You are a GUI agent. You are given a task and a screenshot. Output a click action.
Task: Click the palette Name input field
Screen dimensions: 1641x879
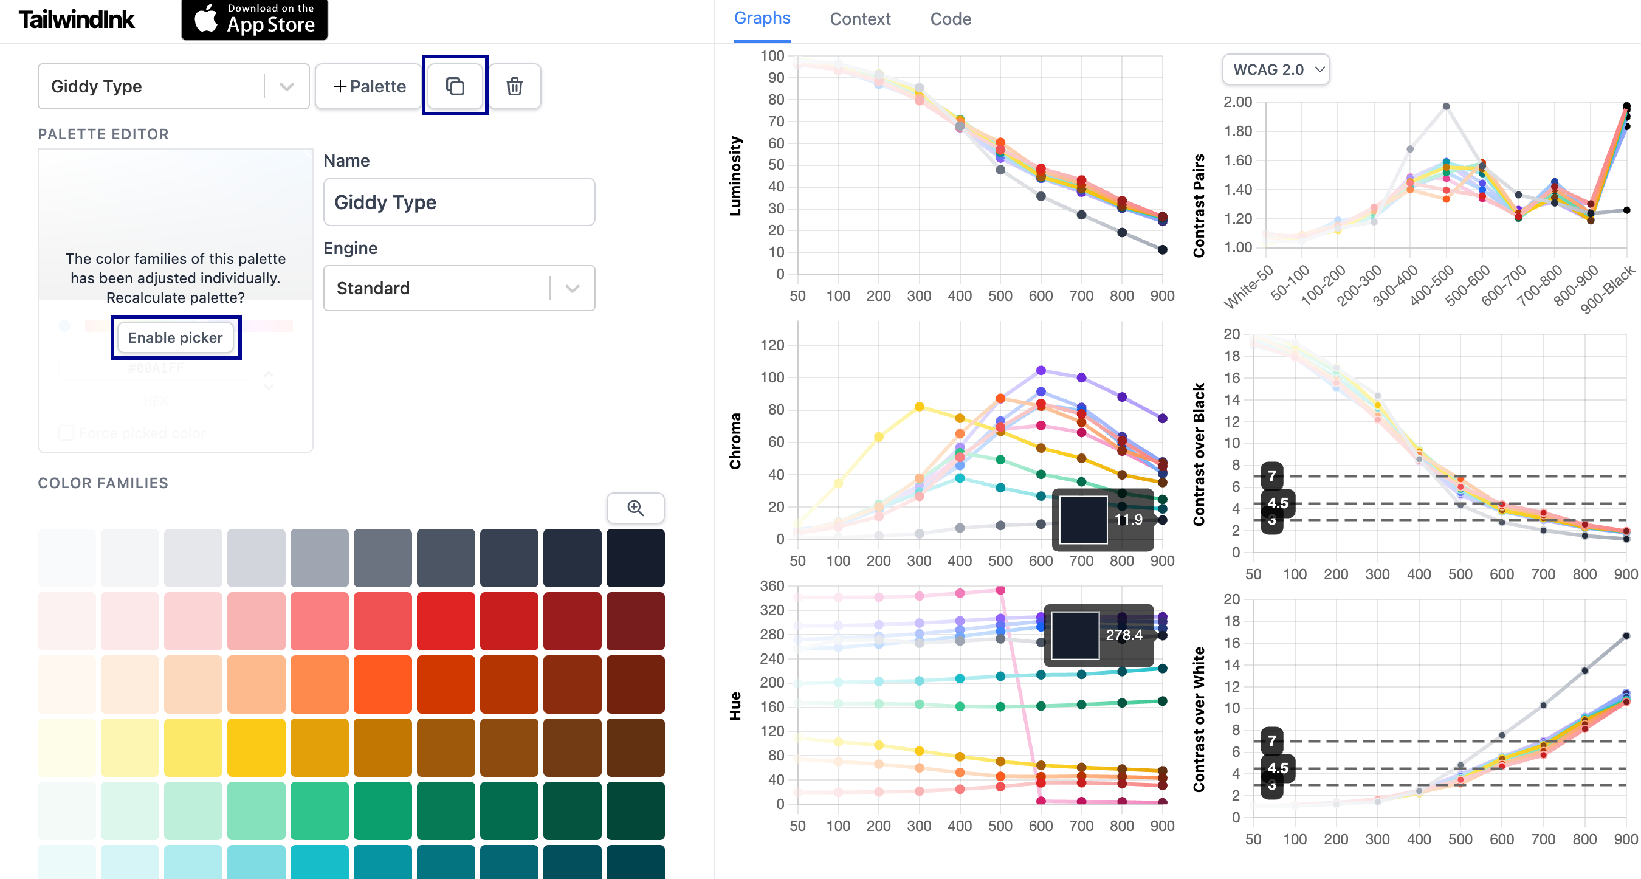pyautogui.click(x=459, y=202)
